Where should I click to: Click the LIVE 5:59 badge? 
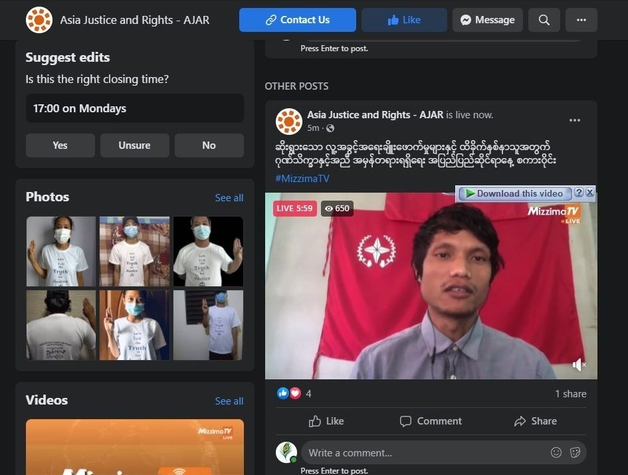tap(295, 208)
